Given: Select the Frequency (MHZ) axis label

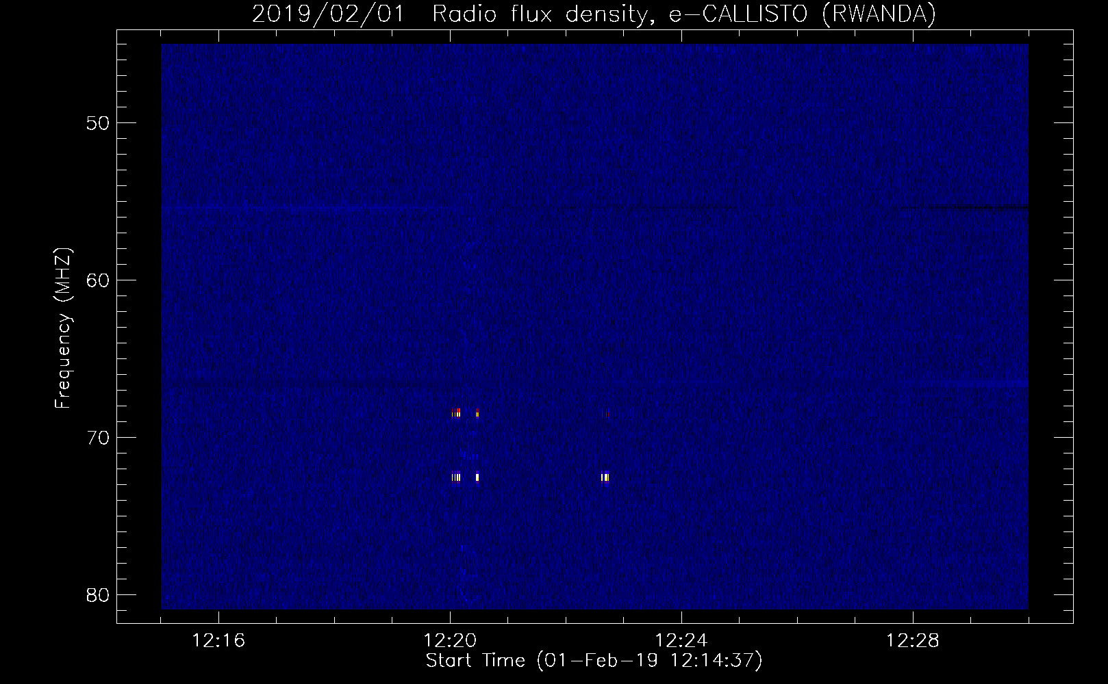Looking at the screenshot, I should pyautogui.click(x=63, y=328).
